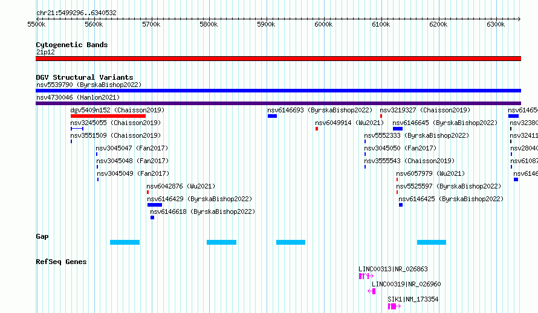Select the blue nsv6146645 variant bar
The height and width of the screenshot is (313, 538).
click(x=398, y=129)
